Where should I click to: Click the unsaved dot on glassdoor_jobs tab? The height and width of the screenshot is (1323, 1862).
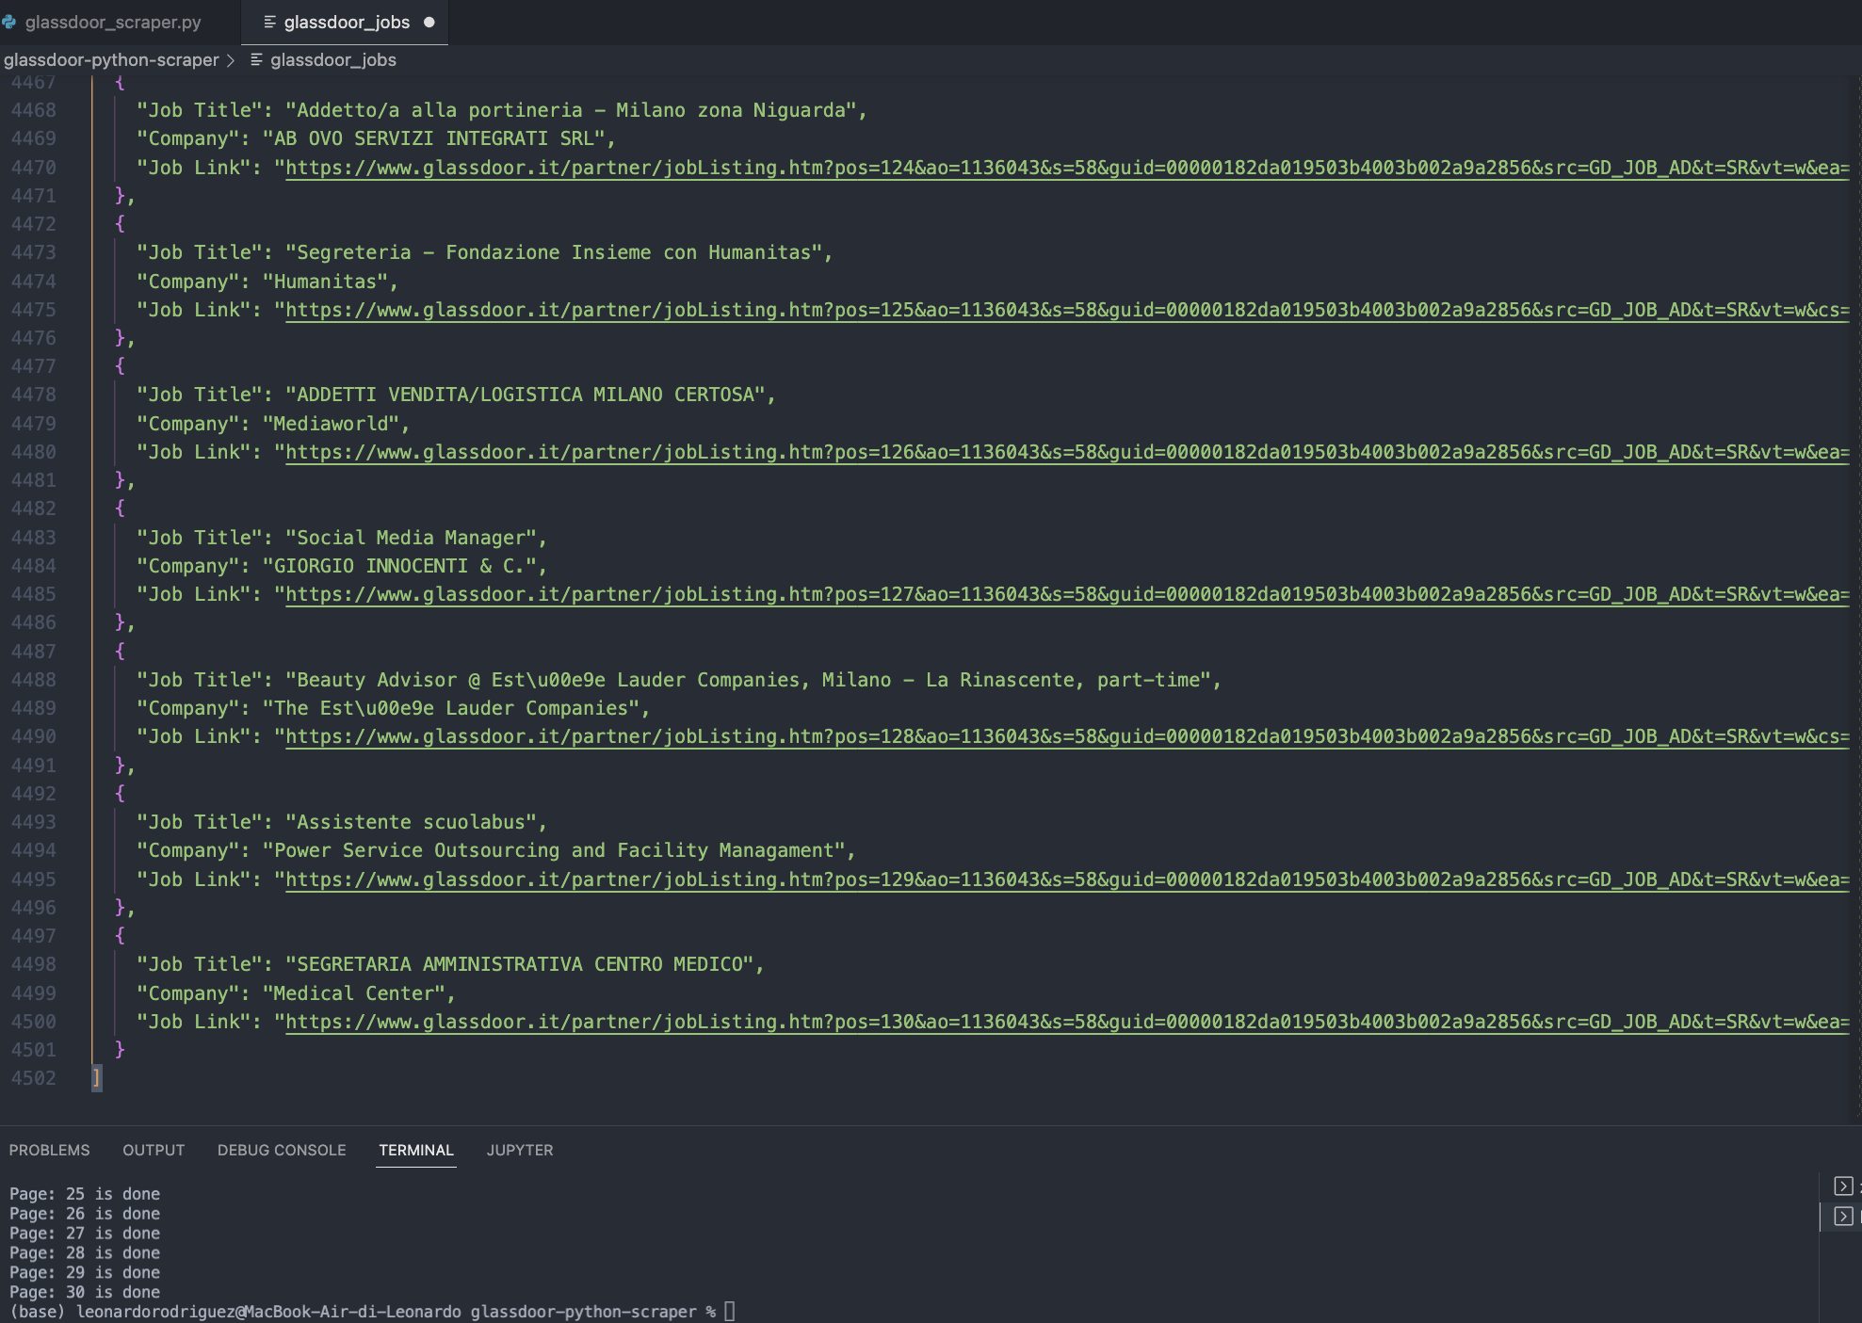click(x=429, y=22)
